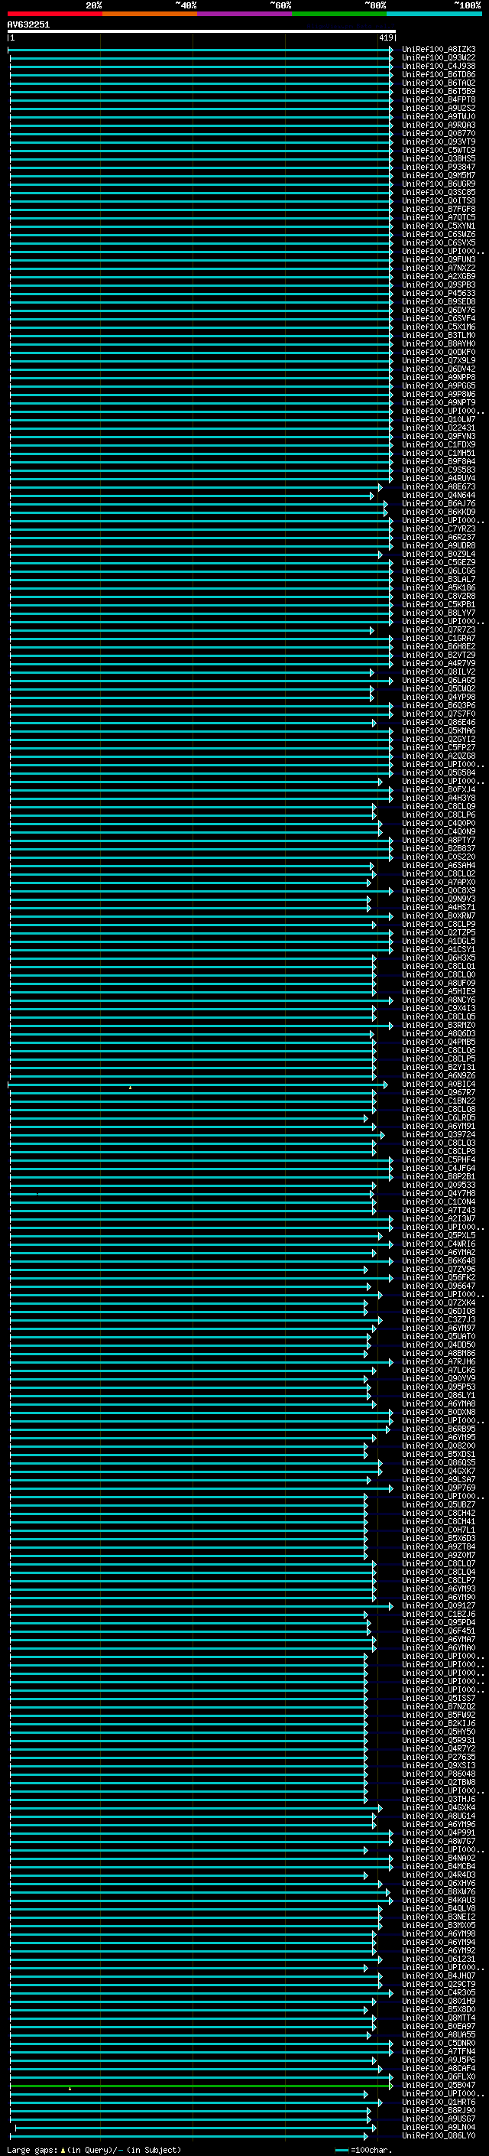Select the UniRef100_B4FPT8 label
The image size is (489, 2156).
[x=438, y=99]
